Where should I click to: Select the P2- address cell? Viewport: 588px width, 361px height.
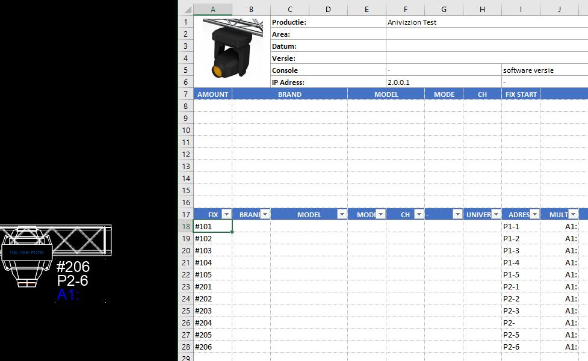pyautogui.click(x=520, y=323)
